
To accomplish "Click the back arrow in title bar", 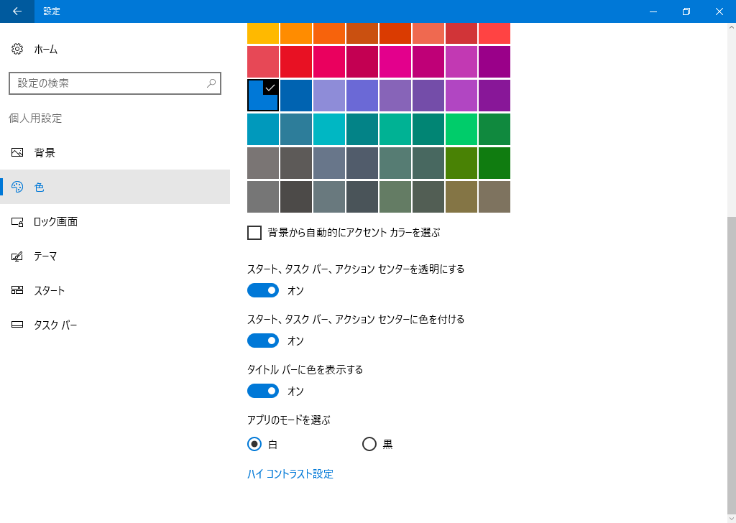I will tap(17, 11).
